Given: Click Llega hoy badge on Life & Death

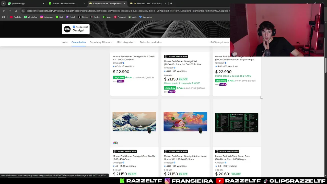Looking at the screenshot, I should pyautogui.click(x=119, y=77).
